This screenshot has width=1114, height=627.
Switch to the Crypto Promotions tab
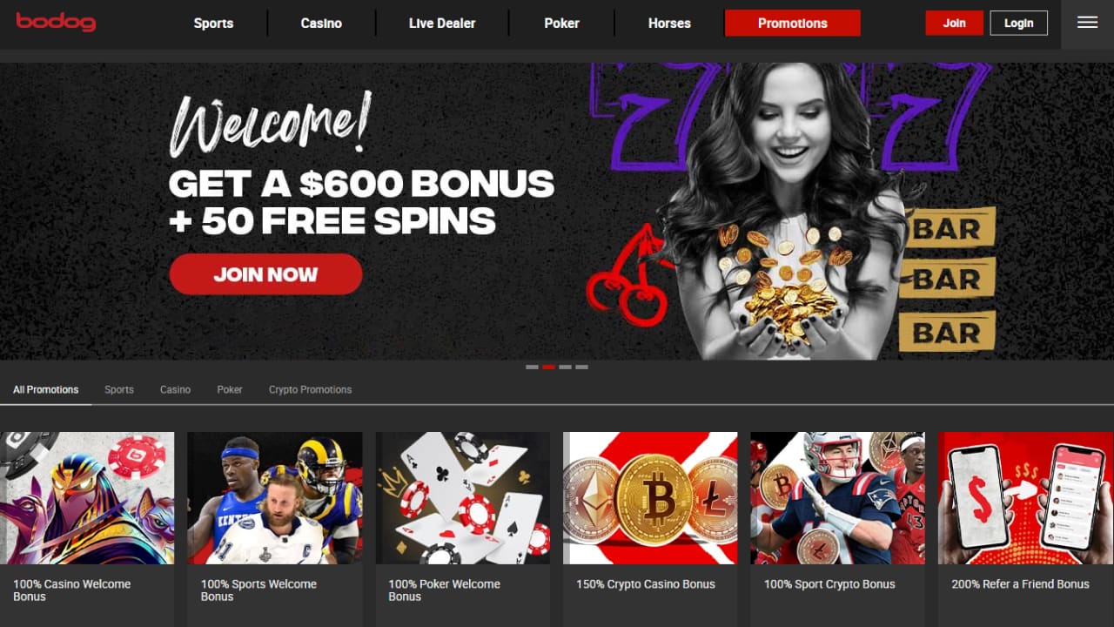pyautogui.click(x=310, y=389)
